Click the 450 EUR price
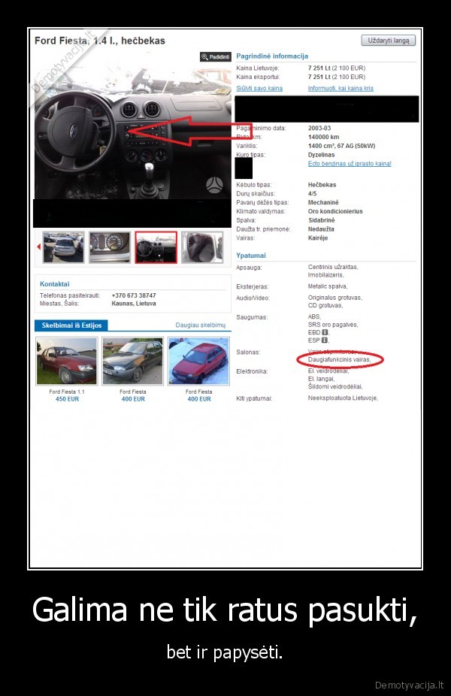This screenshot has height=696, width=451. 67,399
